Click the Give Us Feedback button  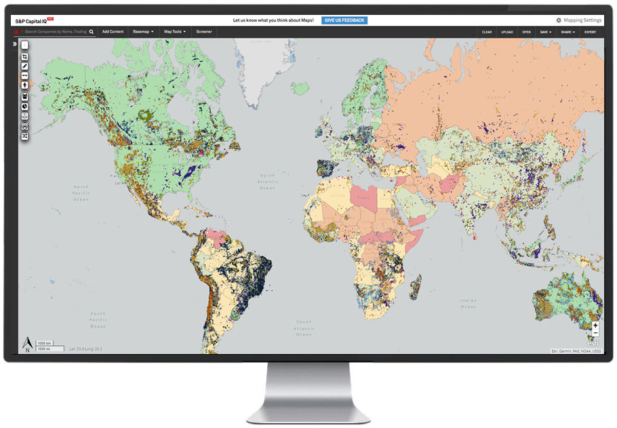344,20
